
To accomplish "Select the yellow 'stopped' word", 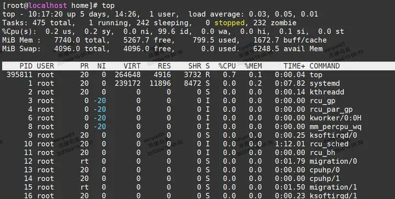I will tap(229, 23).
